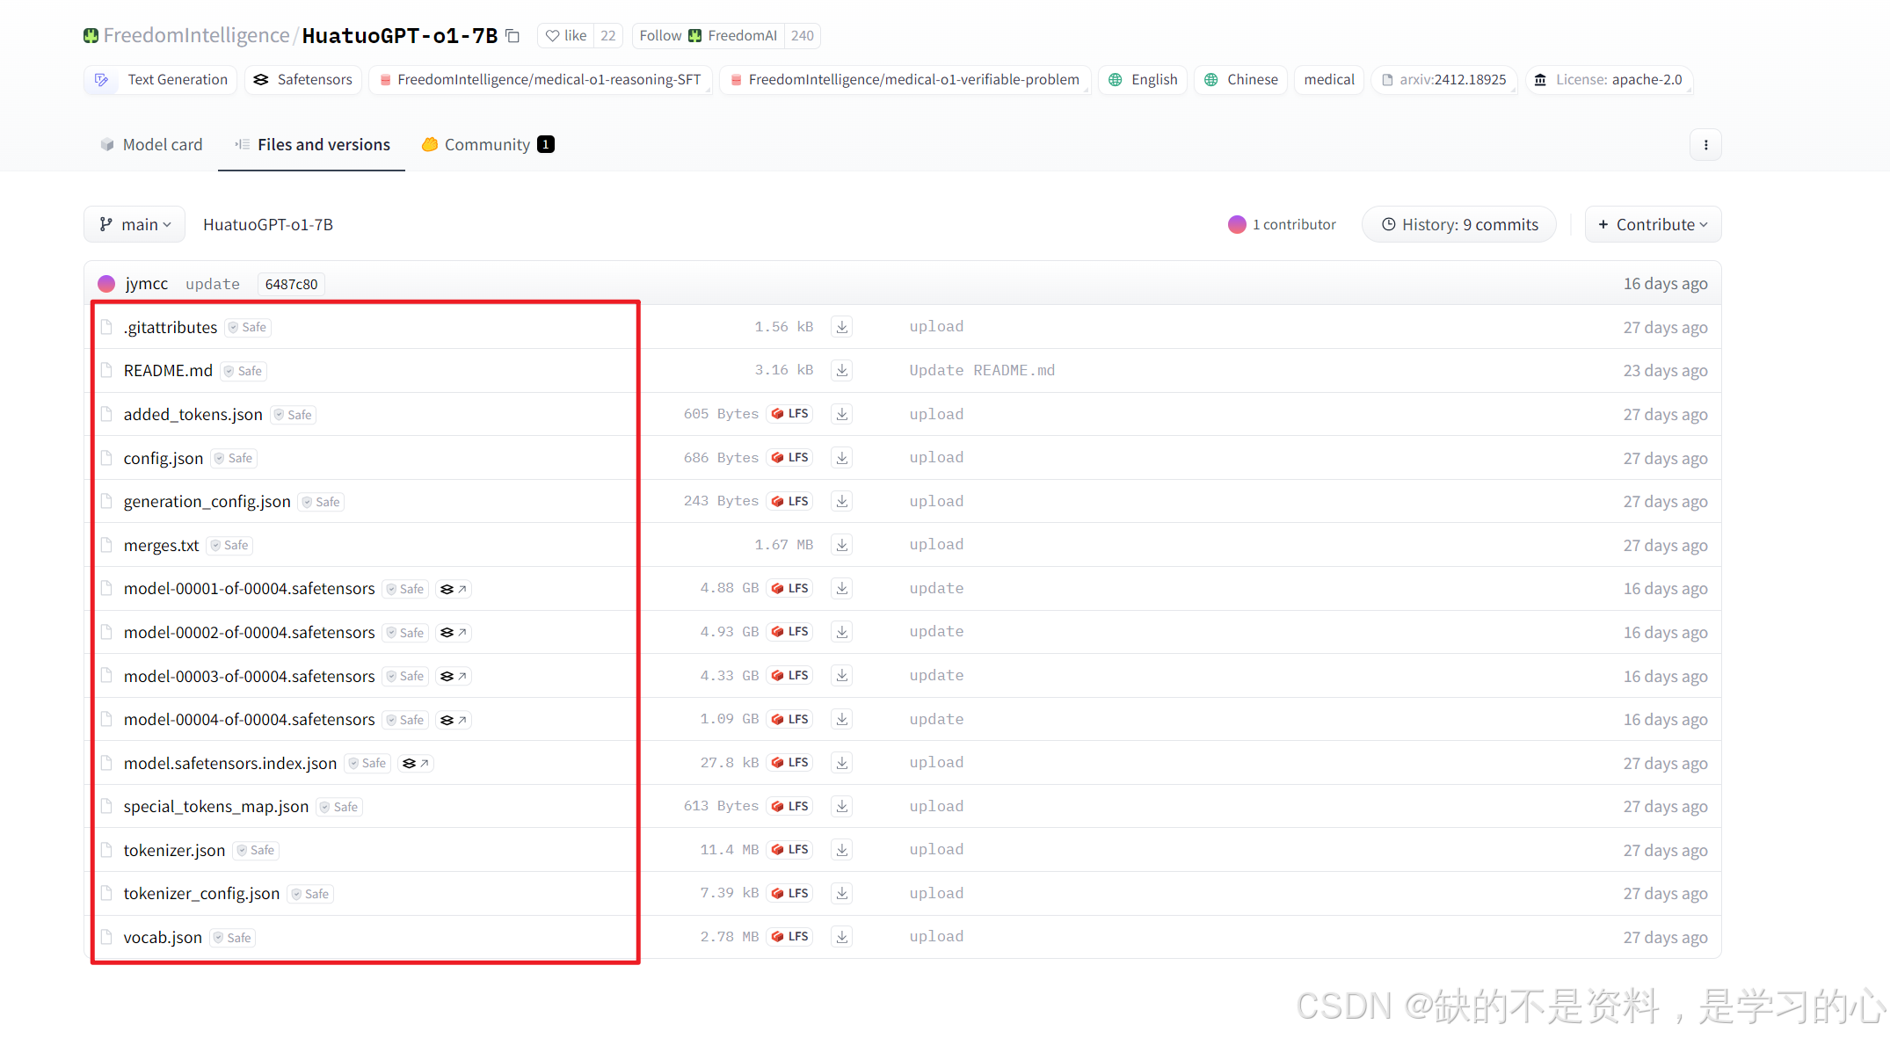Filter by Chinese language tag
Image resolution: width=1890 pixels, height=1038 pixels.
click(1241, 80)
